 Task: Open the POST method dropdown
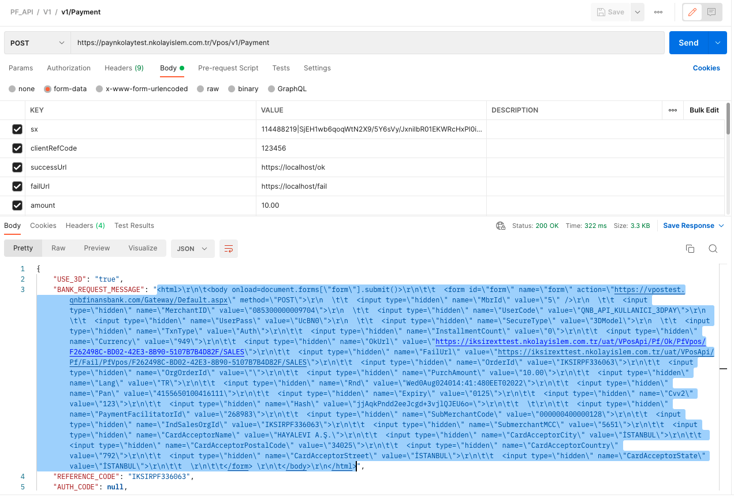pos(38,42)
